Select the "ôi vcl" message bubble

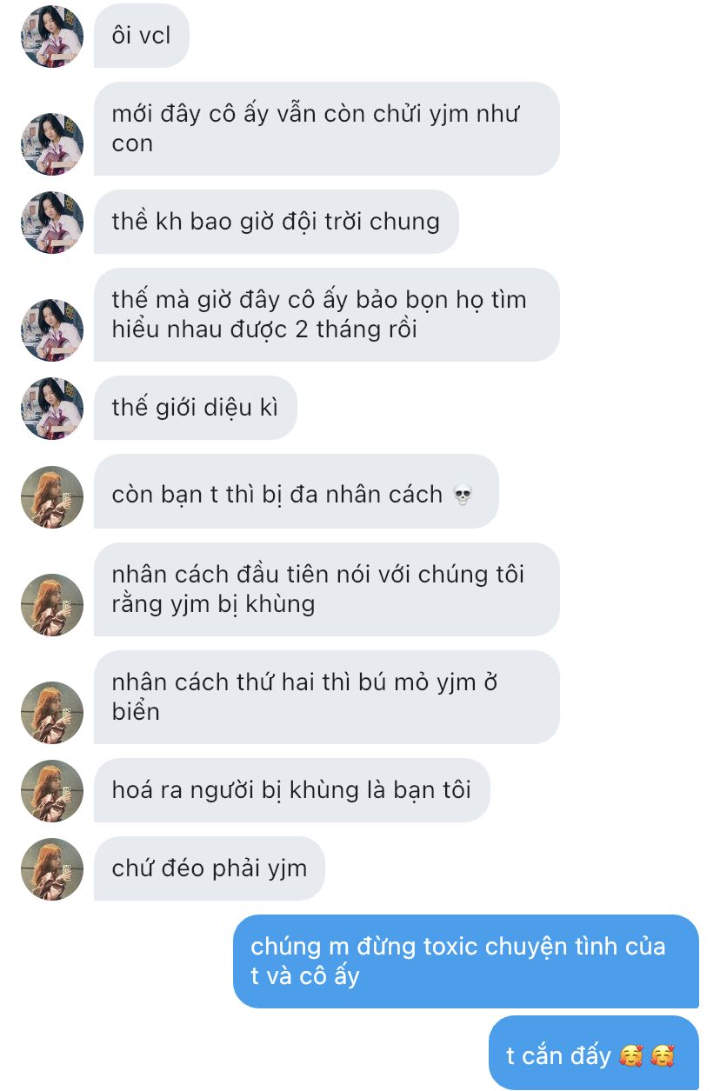[x=142, y=37]
